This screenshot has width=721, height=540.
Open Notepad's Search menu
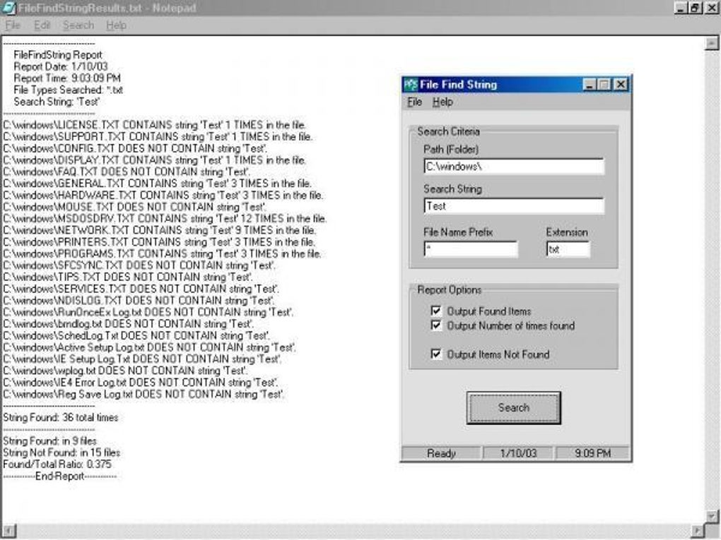tap(78, 25)
